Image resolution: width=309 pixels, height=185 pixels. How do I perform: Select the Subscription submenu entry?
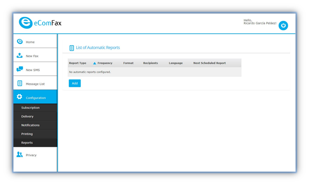tap(35, 108)
